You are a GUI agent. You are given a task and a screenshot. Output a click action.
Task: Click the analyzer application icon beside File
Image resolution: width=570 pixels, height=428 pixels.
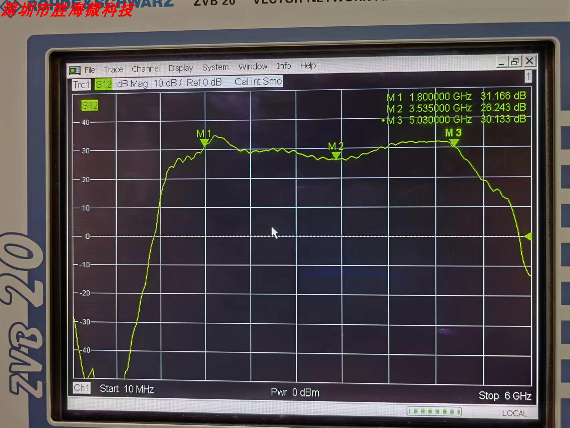point(75,70)
